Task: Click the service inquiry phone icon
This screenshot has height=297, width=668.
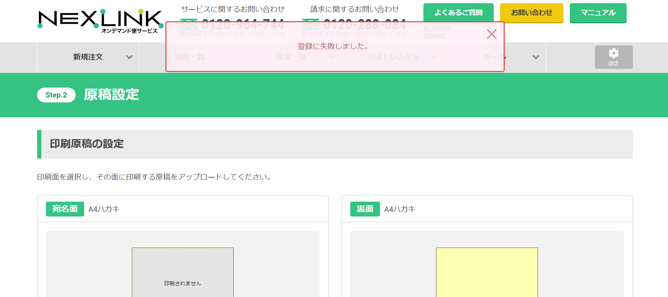Action: [x=189, y=24]
